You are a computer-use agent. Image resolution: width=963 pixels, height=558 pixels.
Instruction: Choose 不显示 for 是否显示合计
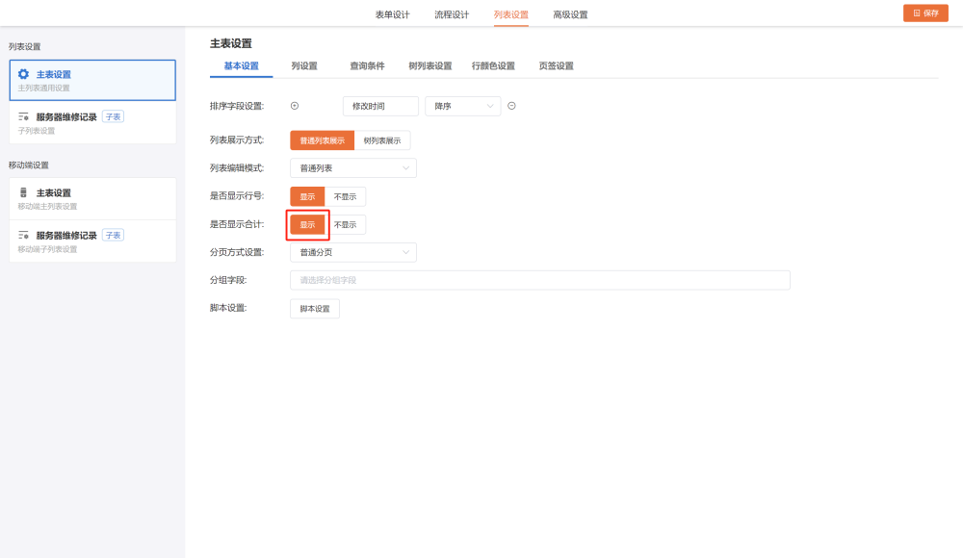[x=345, y=224]
